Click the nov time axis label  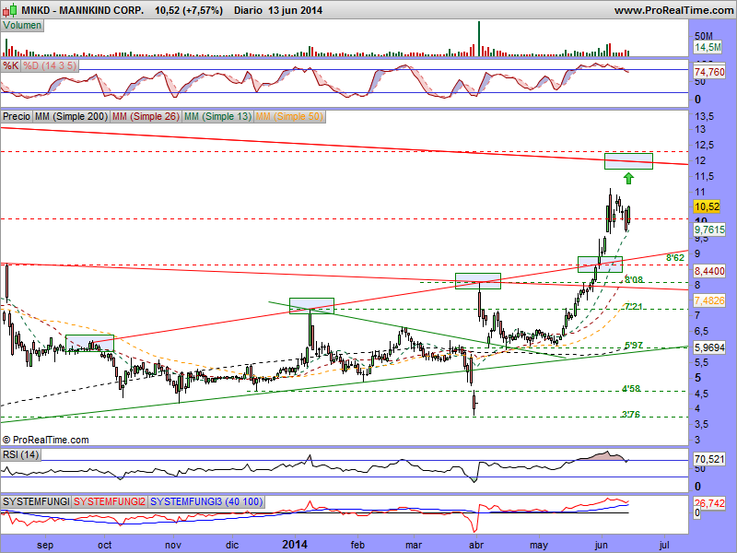coord(173,545)
